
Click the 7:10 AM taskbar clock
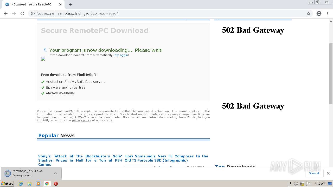click(320, 184)
